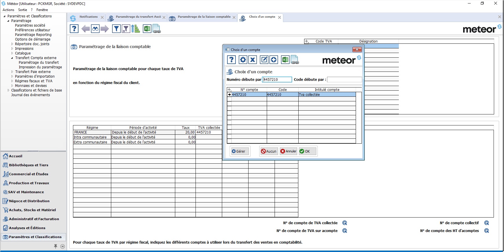Open the Fenêtre menu

pyautogui.click(x=42, y=10)
